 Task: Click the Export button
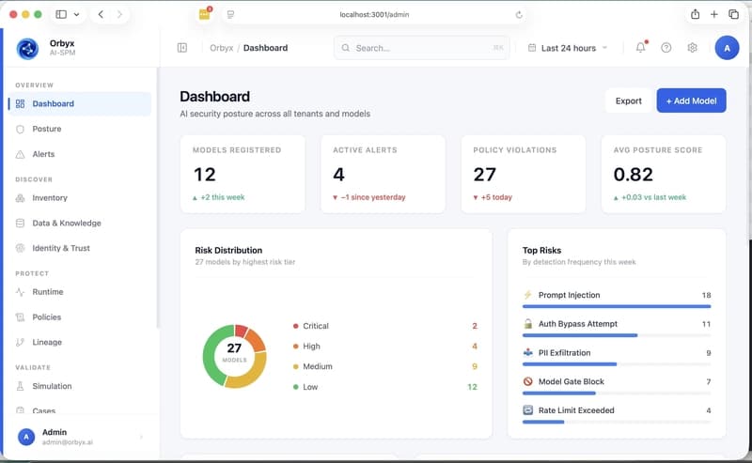pyautogui.click(x=628, y=100)
